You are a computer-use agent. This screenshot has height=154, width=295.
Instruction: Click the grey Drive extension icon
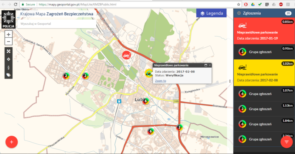[x=274, y=4]
